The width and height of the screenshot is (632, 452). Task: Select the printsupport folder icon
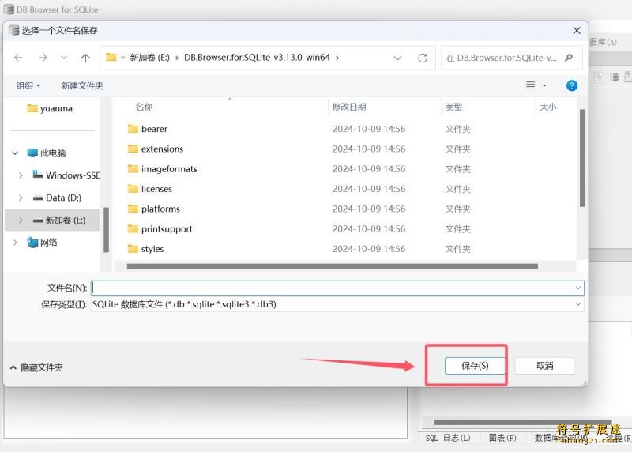click(133, 228)
